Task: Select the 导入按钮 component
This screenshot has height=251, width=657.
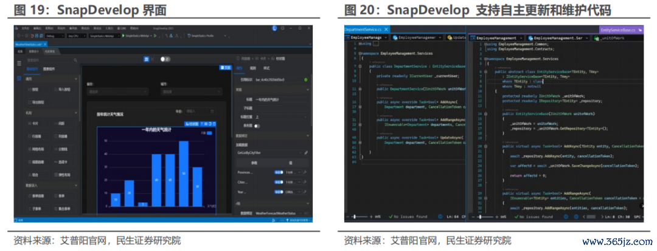Action: coord(64,89)
